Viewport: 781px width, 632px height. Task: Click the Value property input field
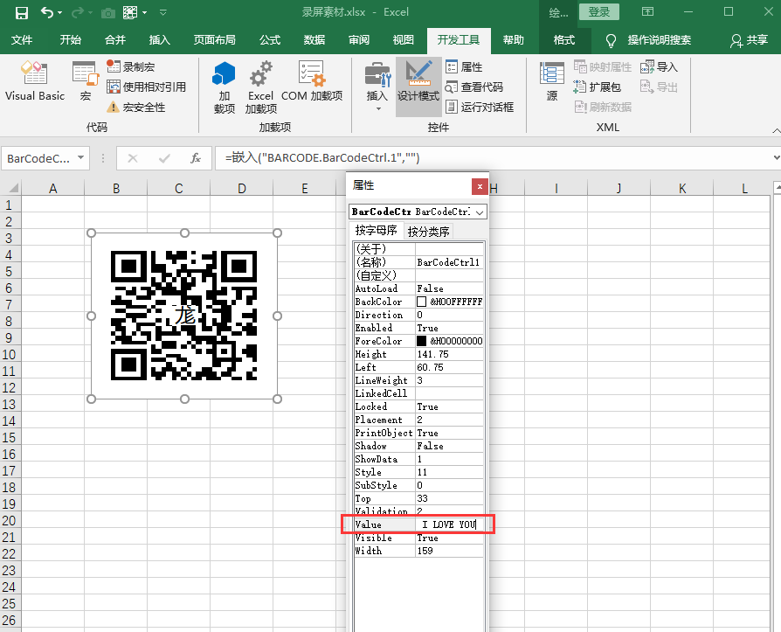pyautogui.click(x=449, y=524)
